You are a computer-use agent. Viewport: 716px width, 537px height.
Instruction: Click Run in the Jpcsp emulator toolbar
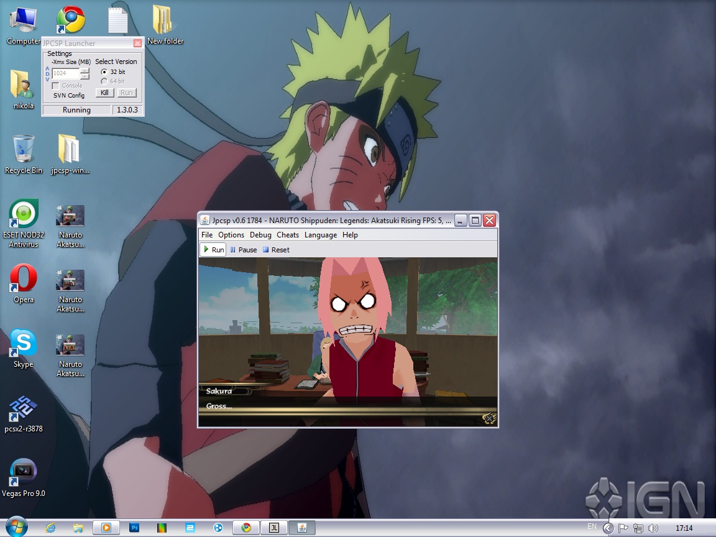[x=213, y=250]
